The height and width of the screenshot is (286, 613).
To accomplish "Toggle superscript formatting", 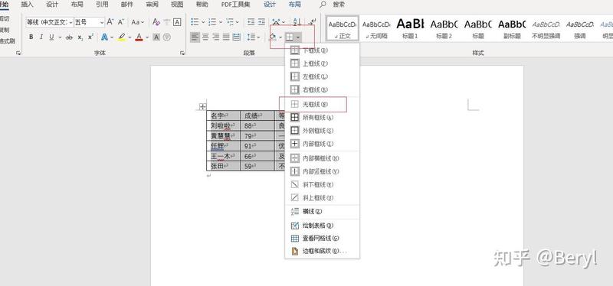I will coord(90,37).
